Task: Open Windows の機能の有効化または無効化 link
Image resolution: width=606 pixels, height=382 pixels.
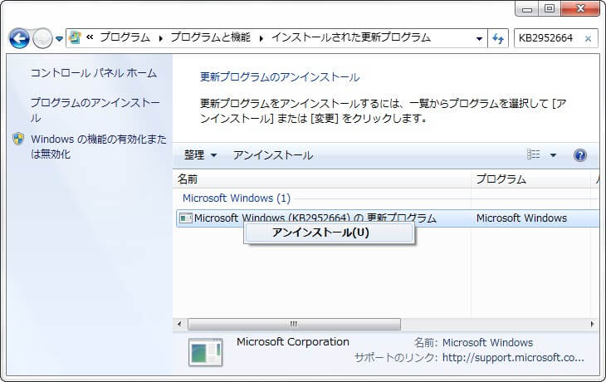Action: (99, 146)
